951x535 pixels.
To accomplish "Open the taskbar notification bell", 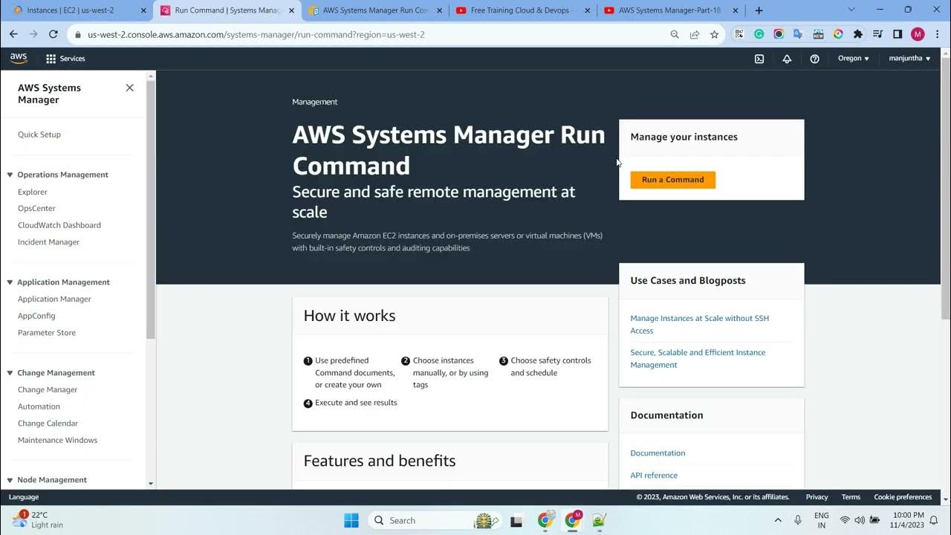I will point(934,520).
